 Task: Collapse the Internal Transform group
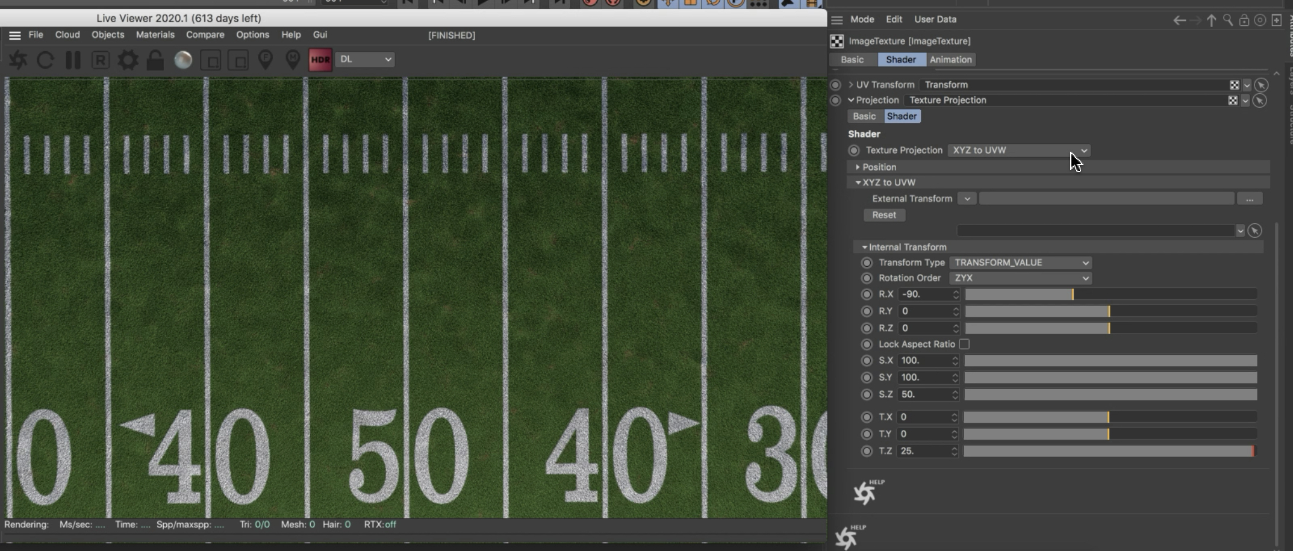pos(864,247)
